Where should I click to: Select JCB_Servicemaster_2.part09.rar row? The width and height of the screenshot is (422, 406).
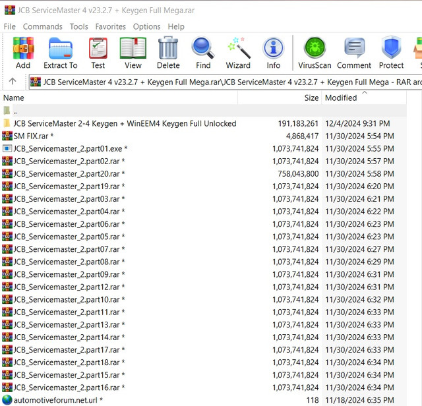203,274
